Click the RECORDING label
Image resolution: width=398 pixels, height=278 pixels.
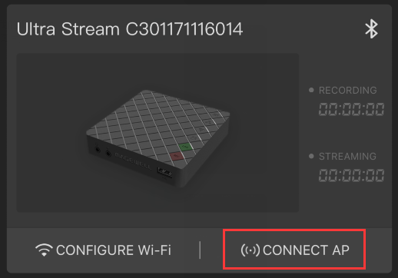[x=347, y=90]
